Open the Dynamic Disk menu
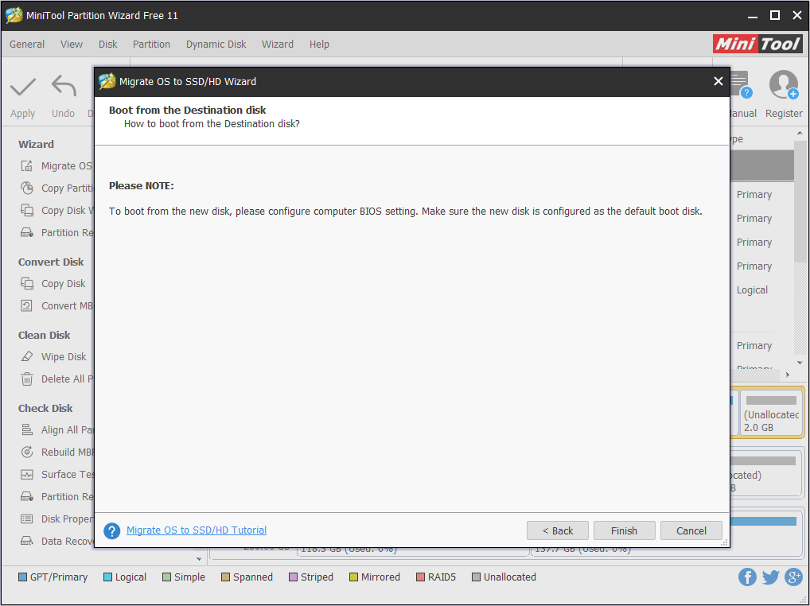Image resolution: width=810 pixels, height=606 pixels. click(x=216, y=45)
